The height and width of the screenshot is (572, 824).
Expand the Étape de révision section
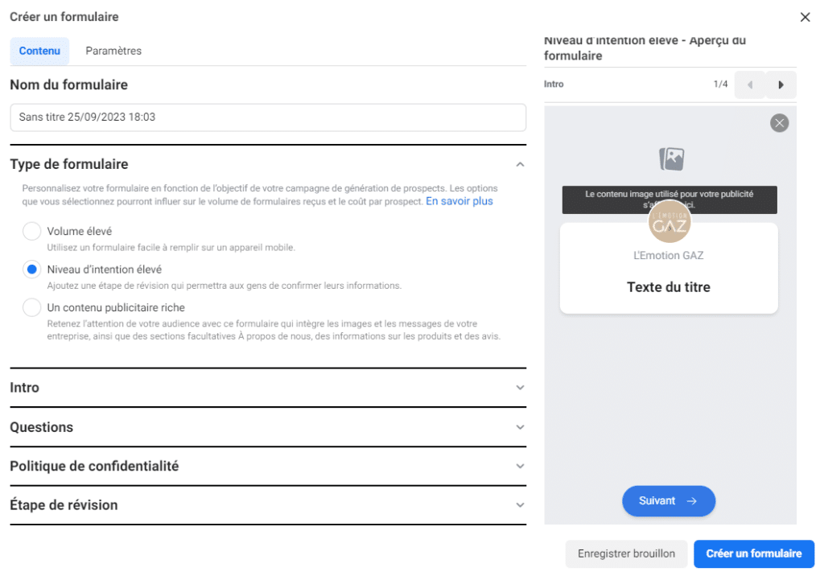(520, 505)
